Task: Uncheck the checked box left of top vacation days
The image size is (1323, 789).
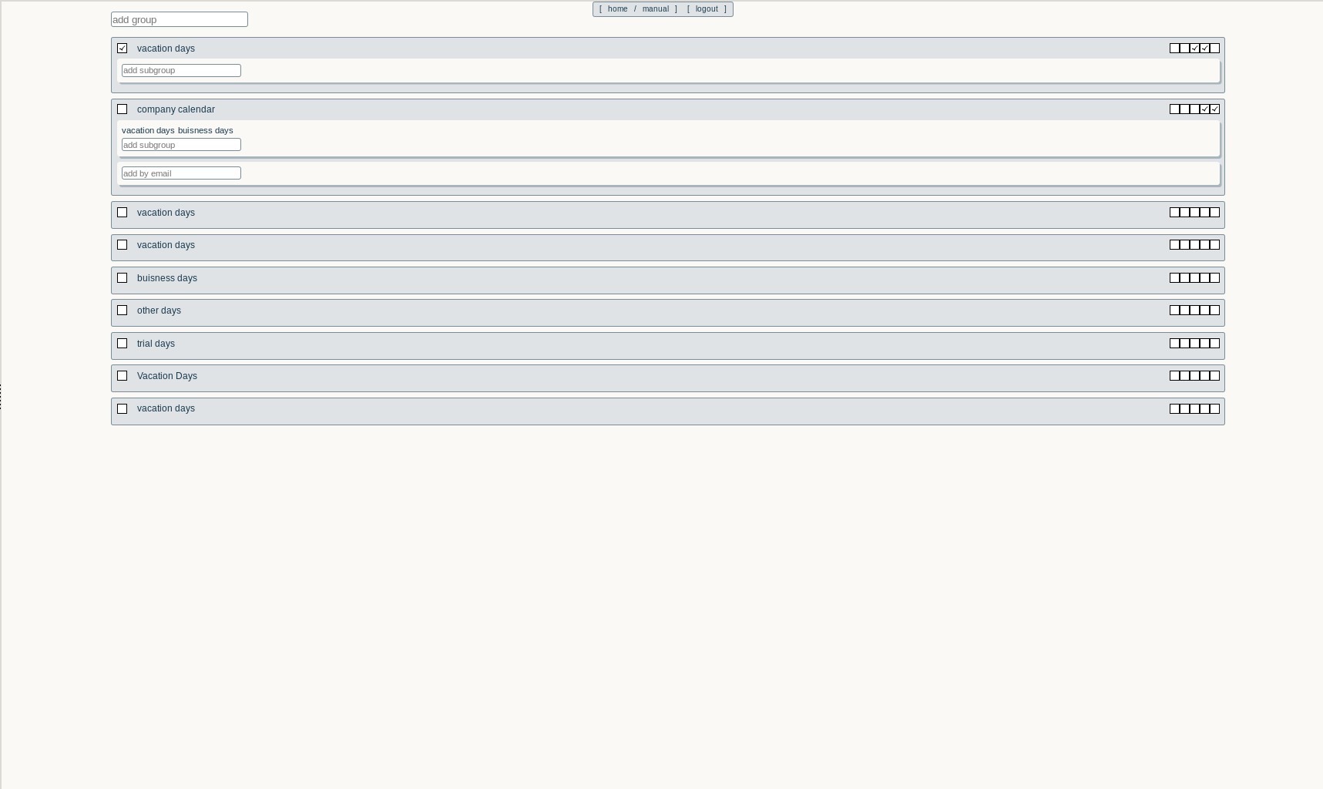Action: [x=122, y=49]
